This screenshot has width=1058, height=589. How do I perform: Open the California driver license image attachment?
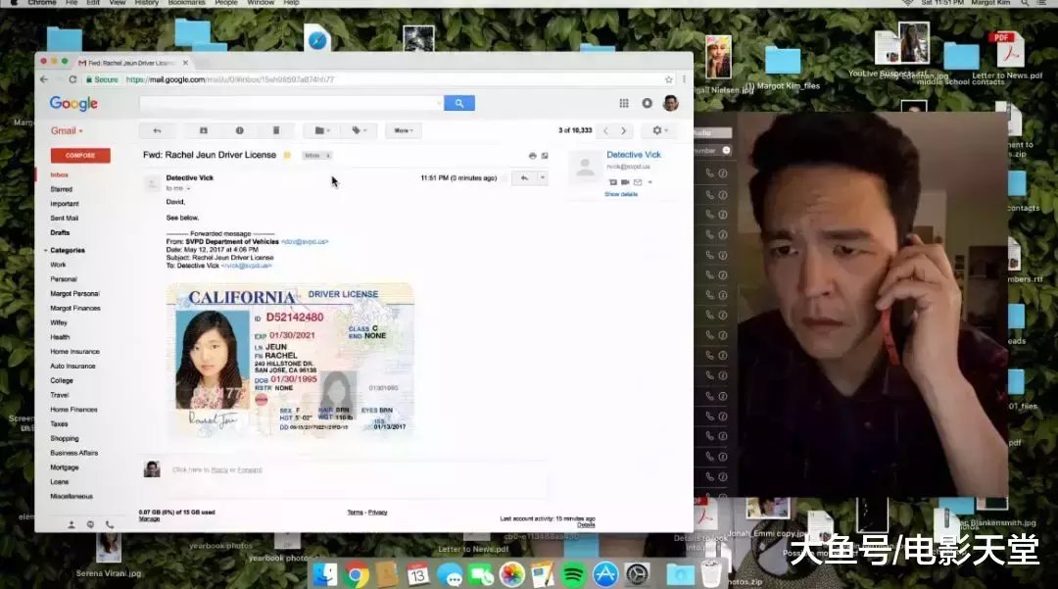pyautogui.click(x=290, y=360)
